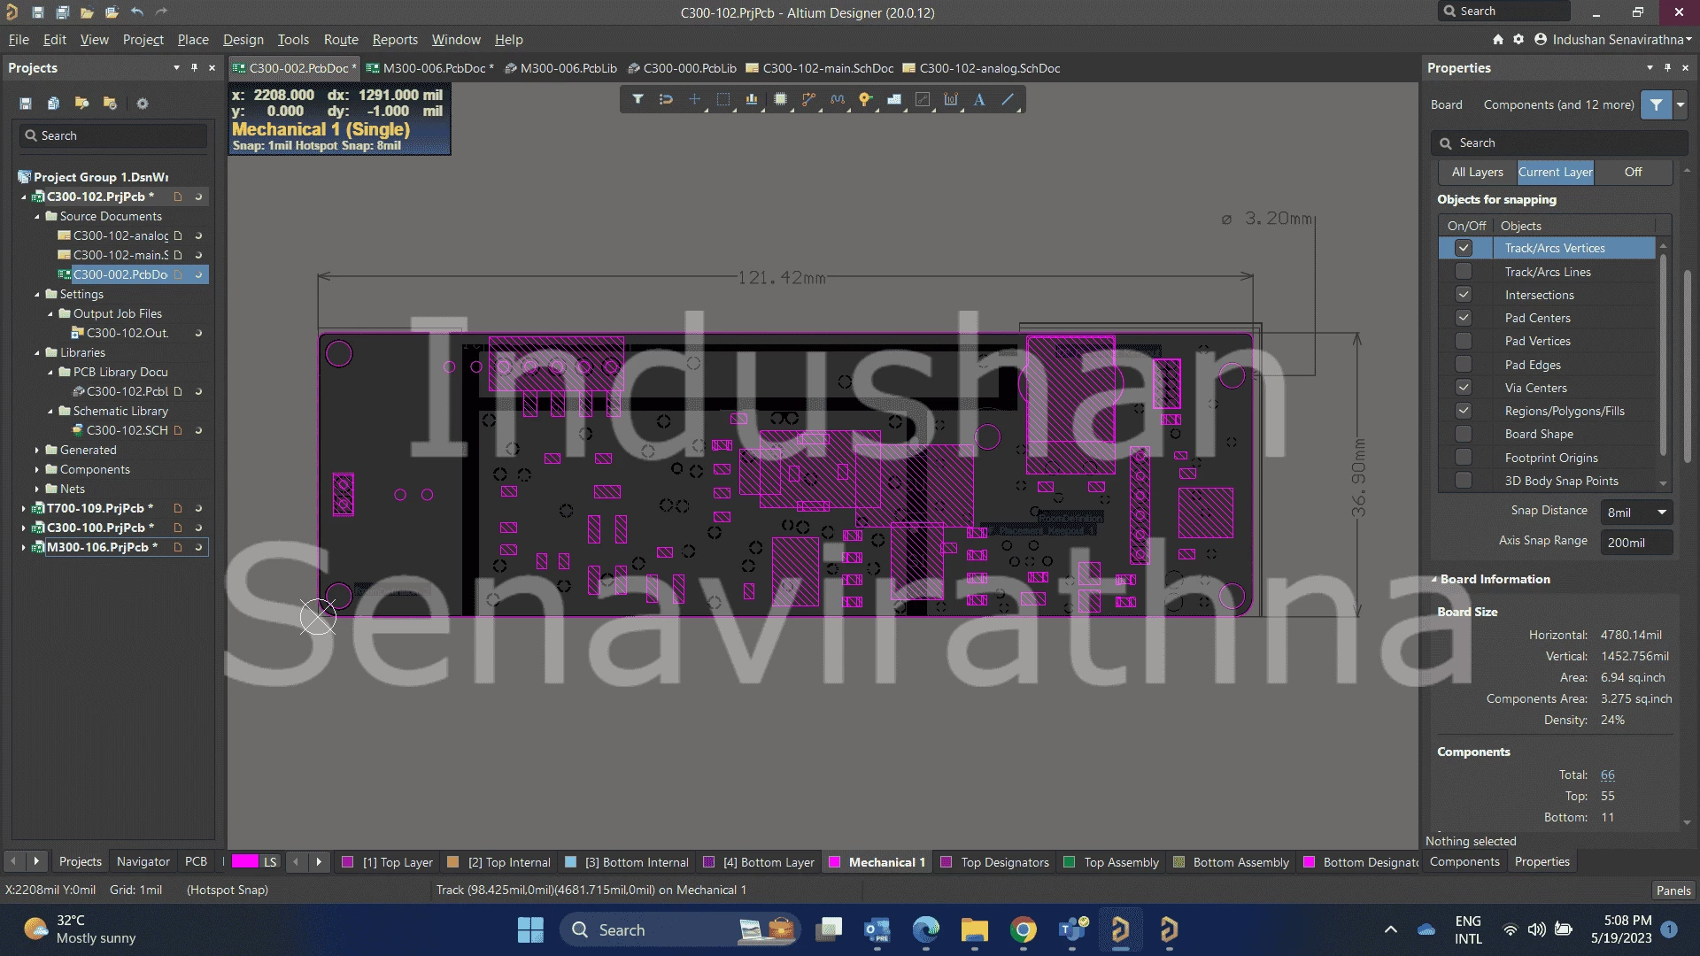Toggle the Intersections snapping checkbox

tap(1464, 295)
